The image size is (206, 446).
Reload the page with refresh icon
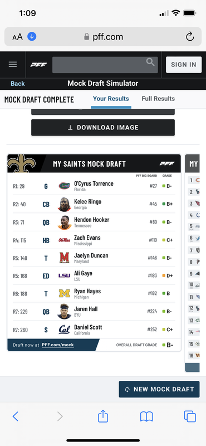coord(190,37)
